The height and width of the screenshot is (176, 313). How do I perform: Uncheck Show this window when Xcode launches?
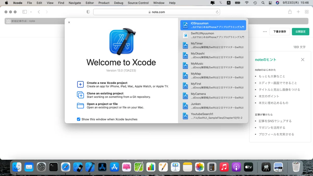[79, 119]
